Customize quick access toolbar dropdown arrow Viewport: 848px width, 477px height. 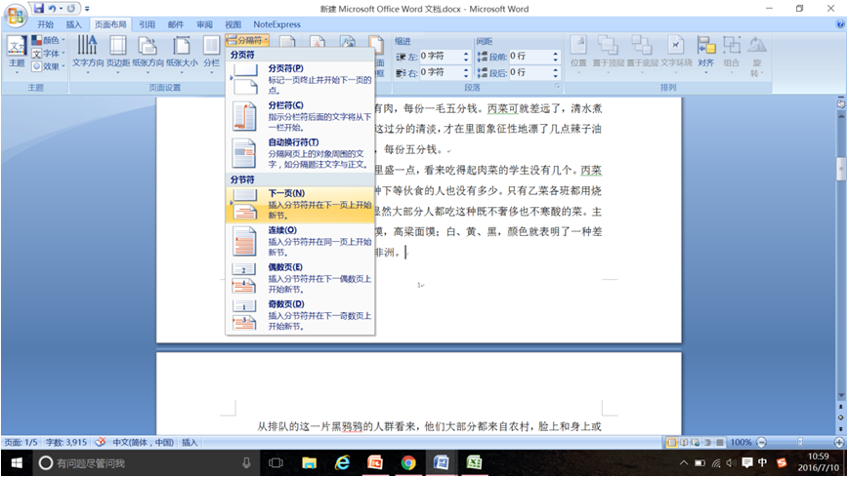87,9
